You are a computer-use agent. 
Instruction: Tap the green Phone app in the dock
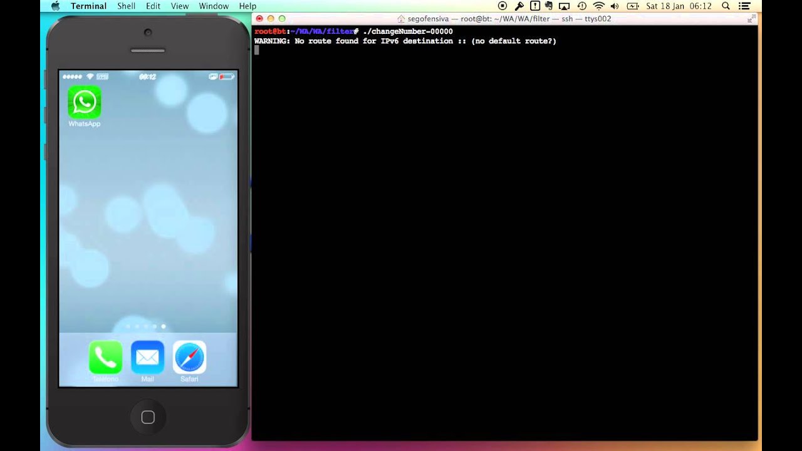[x=105, y=357]
